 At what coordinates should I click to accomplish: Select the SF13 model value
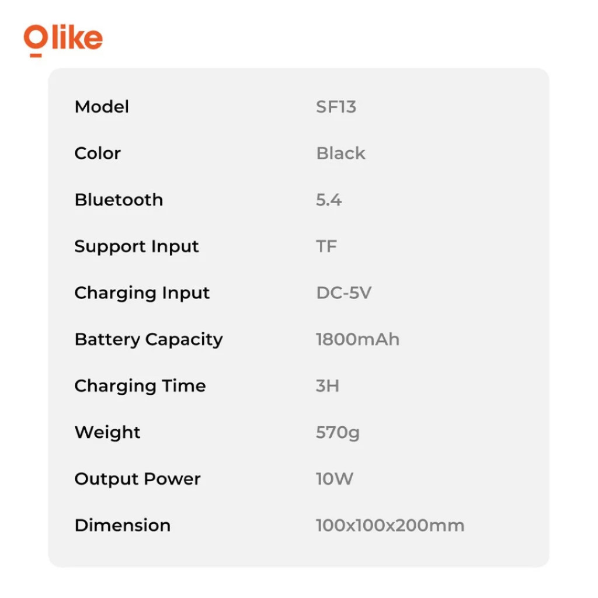point(336,107)
